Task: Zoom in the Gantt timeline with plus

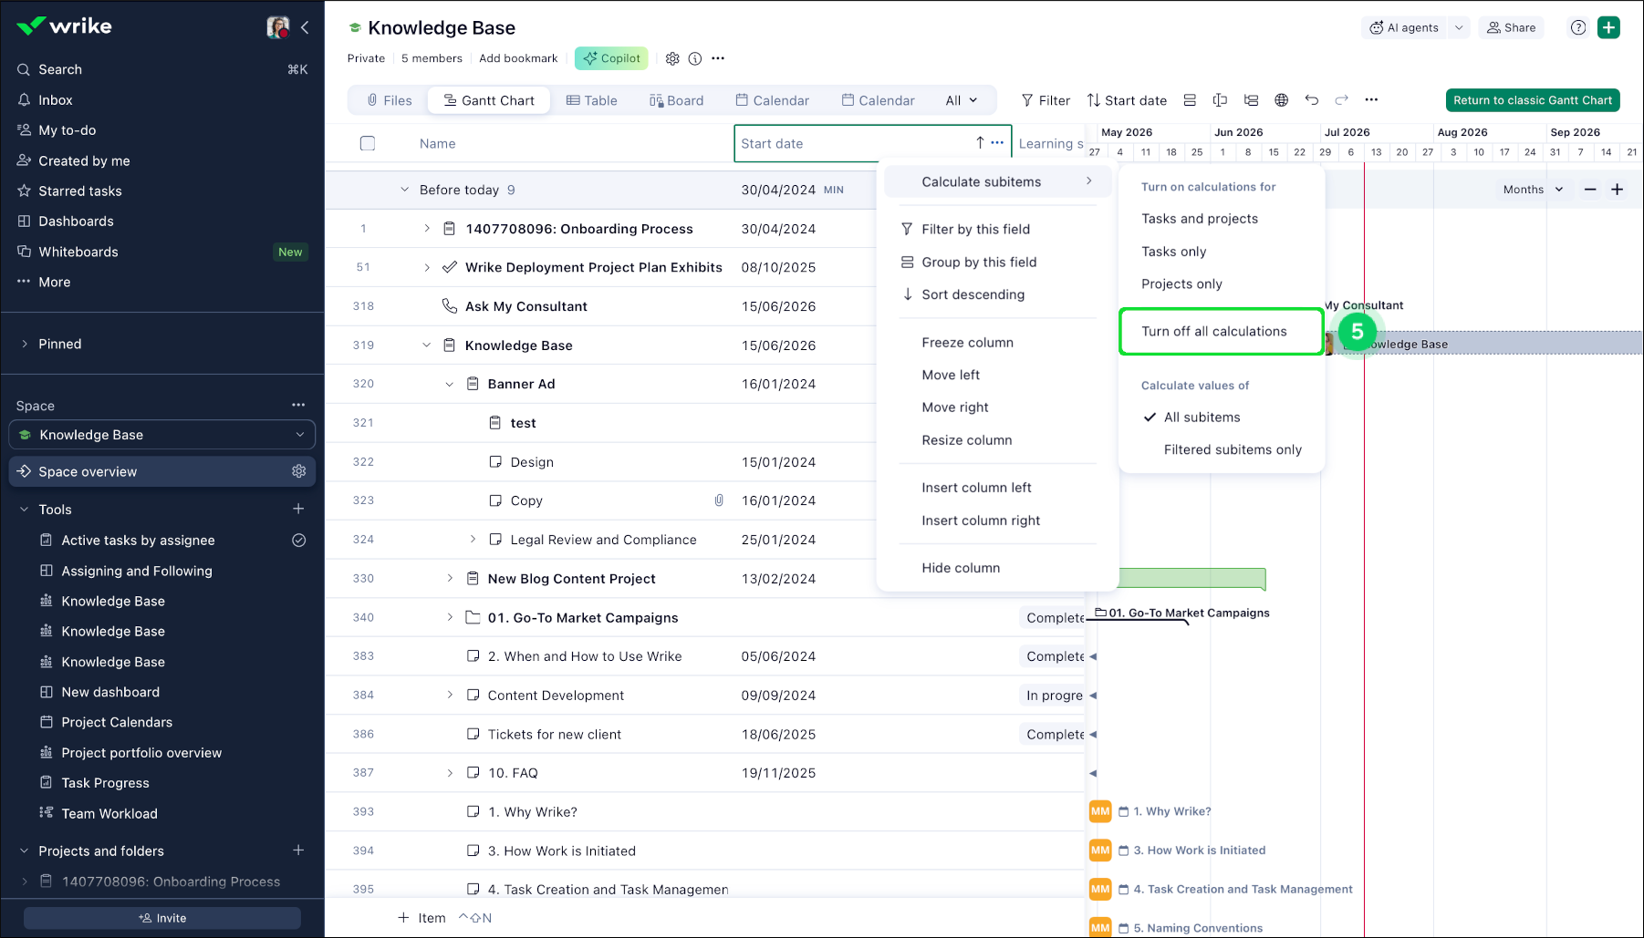Action: (1618, 190)
